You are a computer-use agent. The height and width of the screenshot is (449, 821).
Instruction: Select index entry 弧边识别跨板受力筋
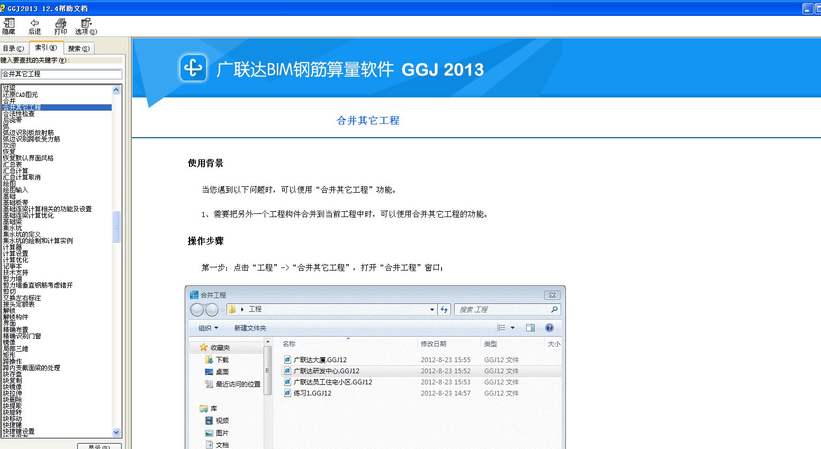coord(31,139)
